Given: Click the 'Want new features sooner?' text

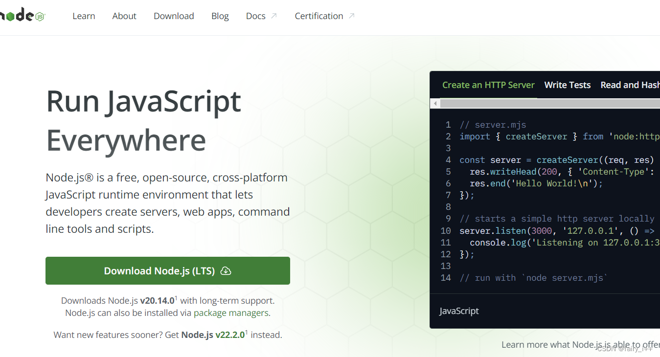Looking at the screenshot, I should (108, 335).
